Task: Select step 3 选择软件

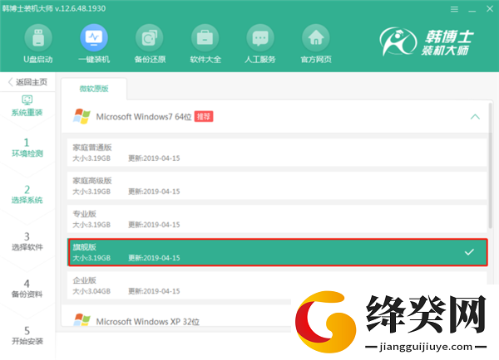Action: pyautogui.click(x=27, y=241)
